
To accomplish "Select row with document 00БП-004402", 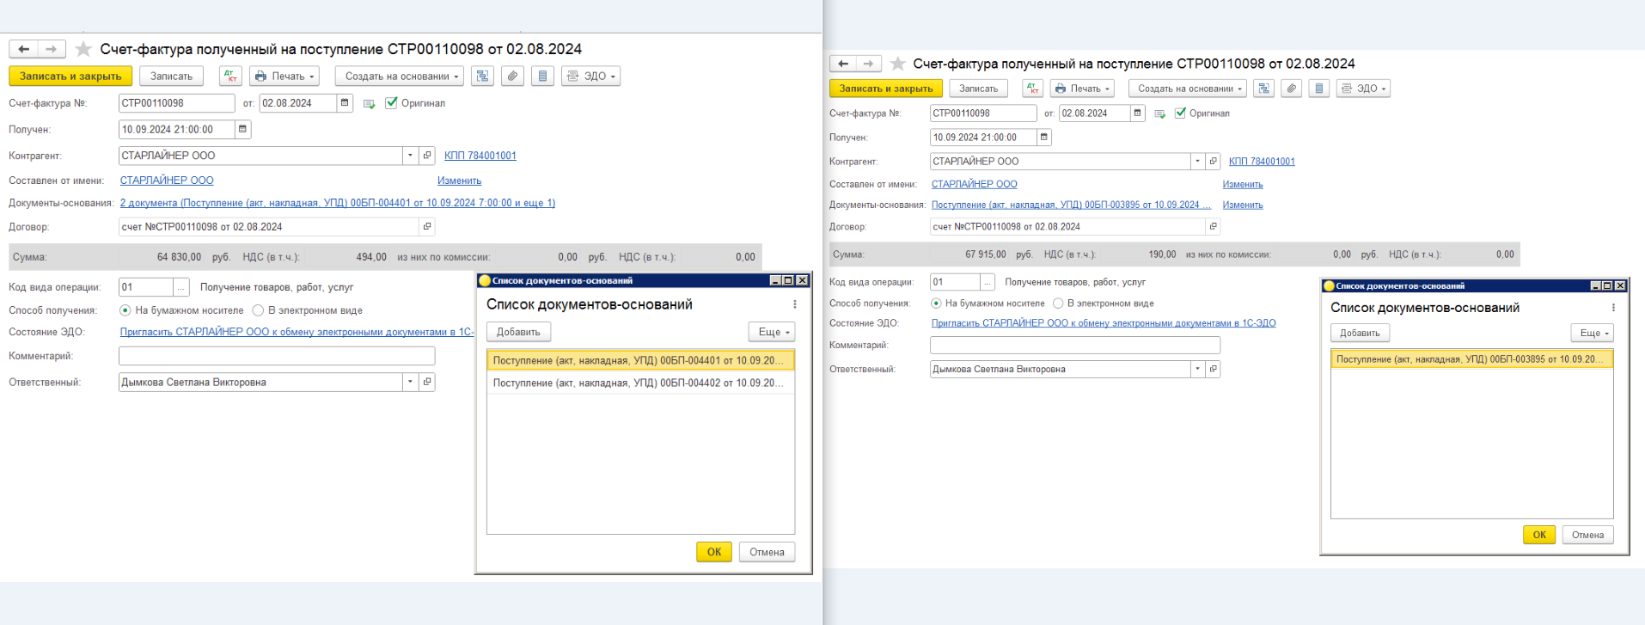I will [638, 383].
